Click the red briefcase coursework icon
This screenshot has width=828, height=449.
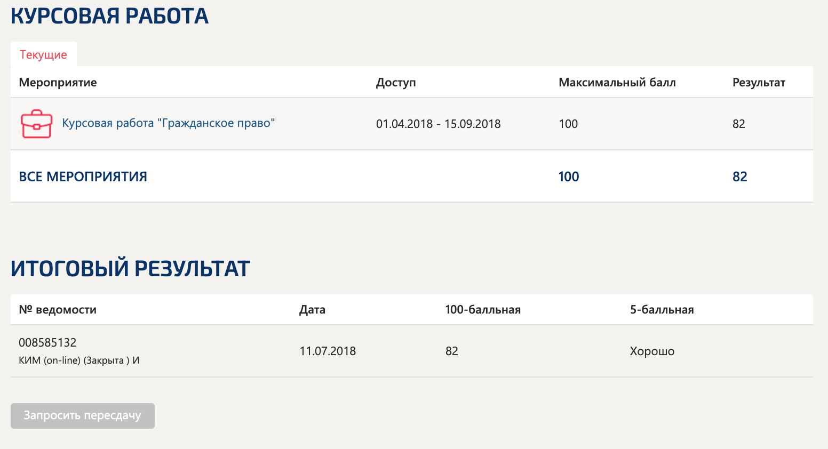[x=36, y=124]
